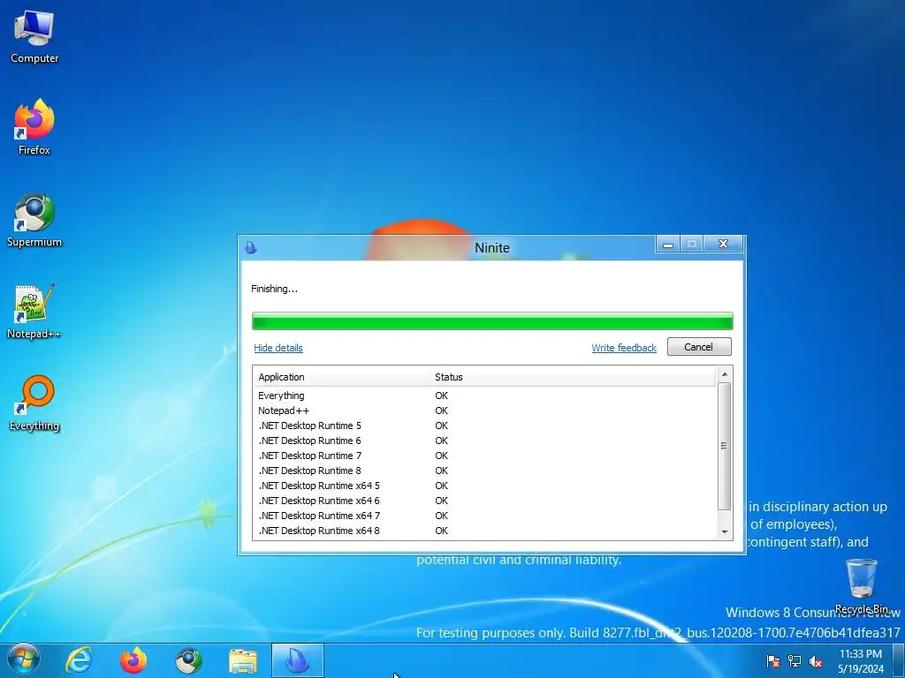Launch Supermium from the taskbar
Screen dimensions: 905x678
189,660
